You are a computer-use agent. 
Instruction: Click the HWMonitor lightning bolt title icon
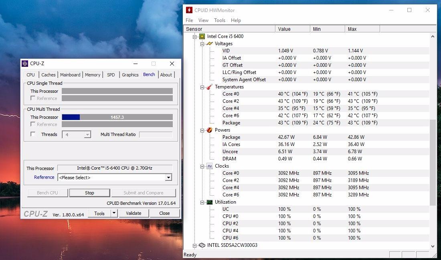[x=189, y=10]
